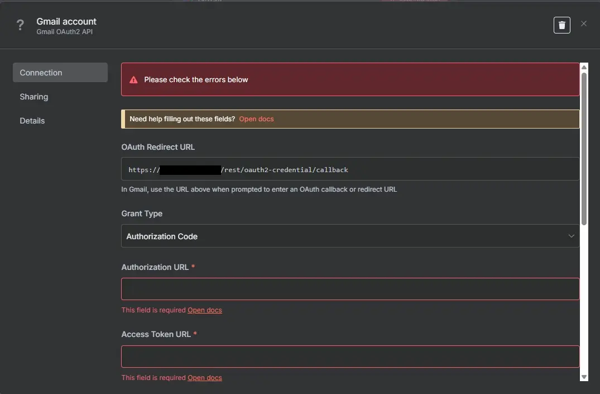The width and height of the screenshot is (600, 394).
Task: Open docs link under Authorization URL
Action: pos(204,310)
